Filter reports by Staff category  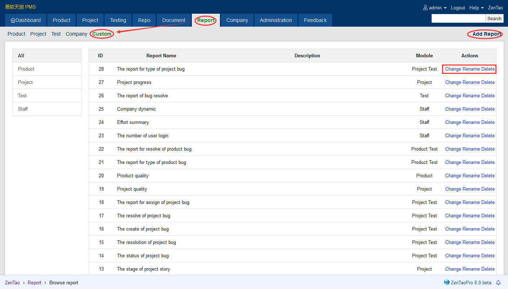click(23, 109)
